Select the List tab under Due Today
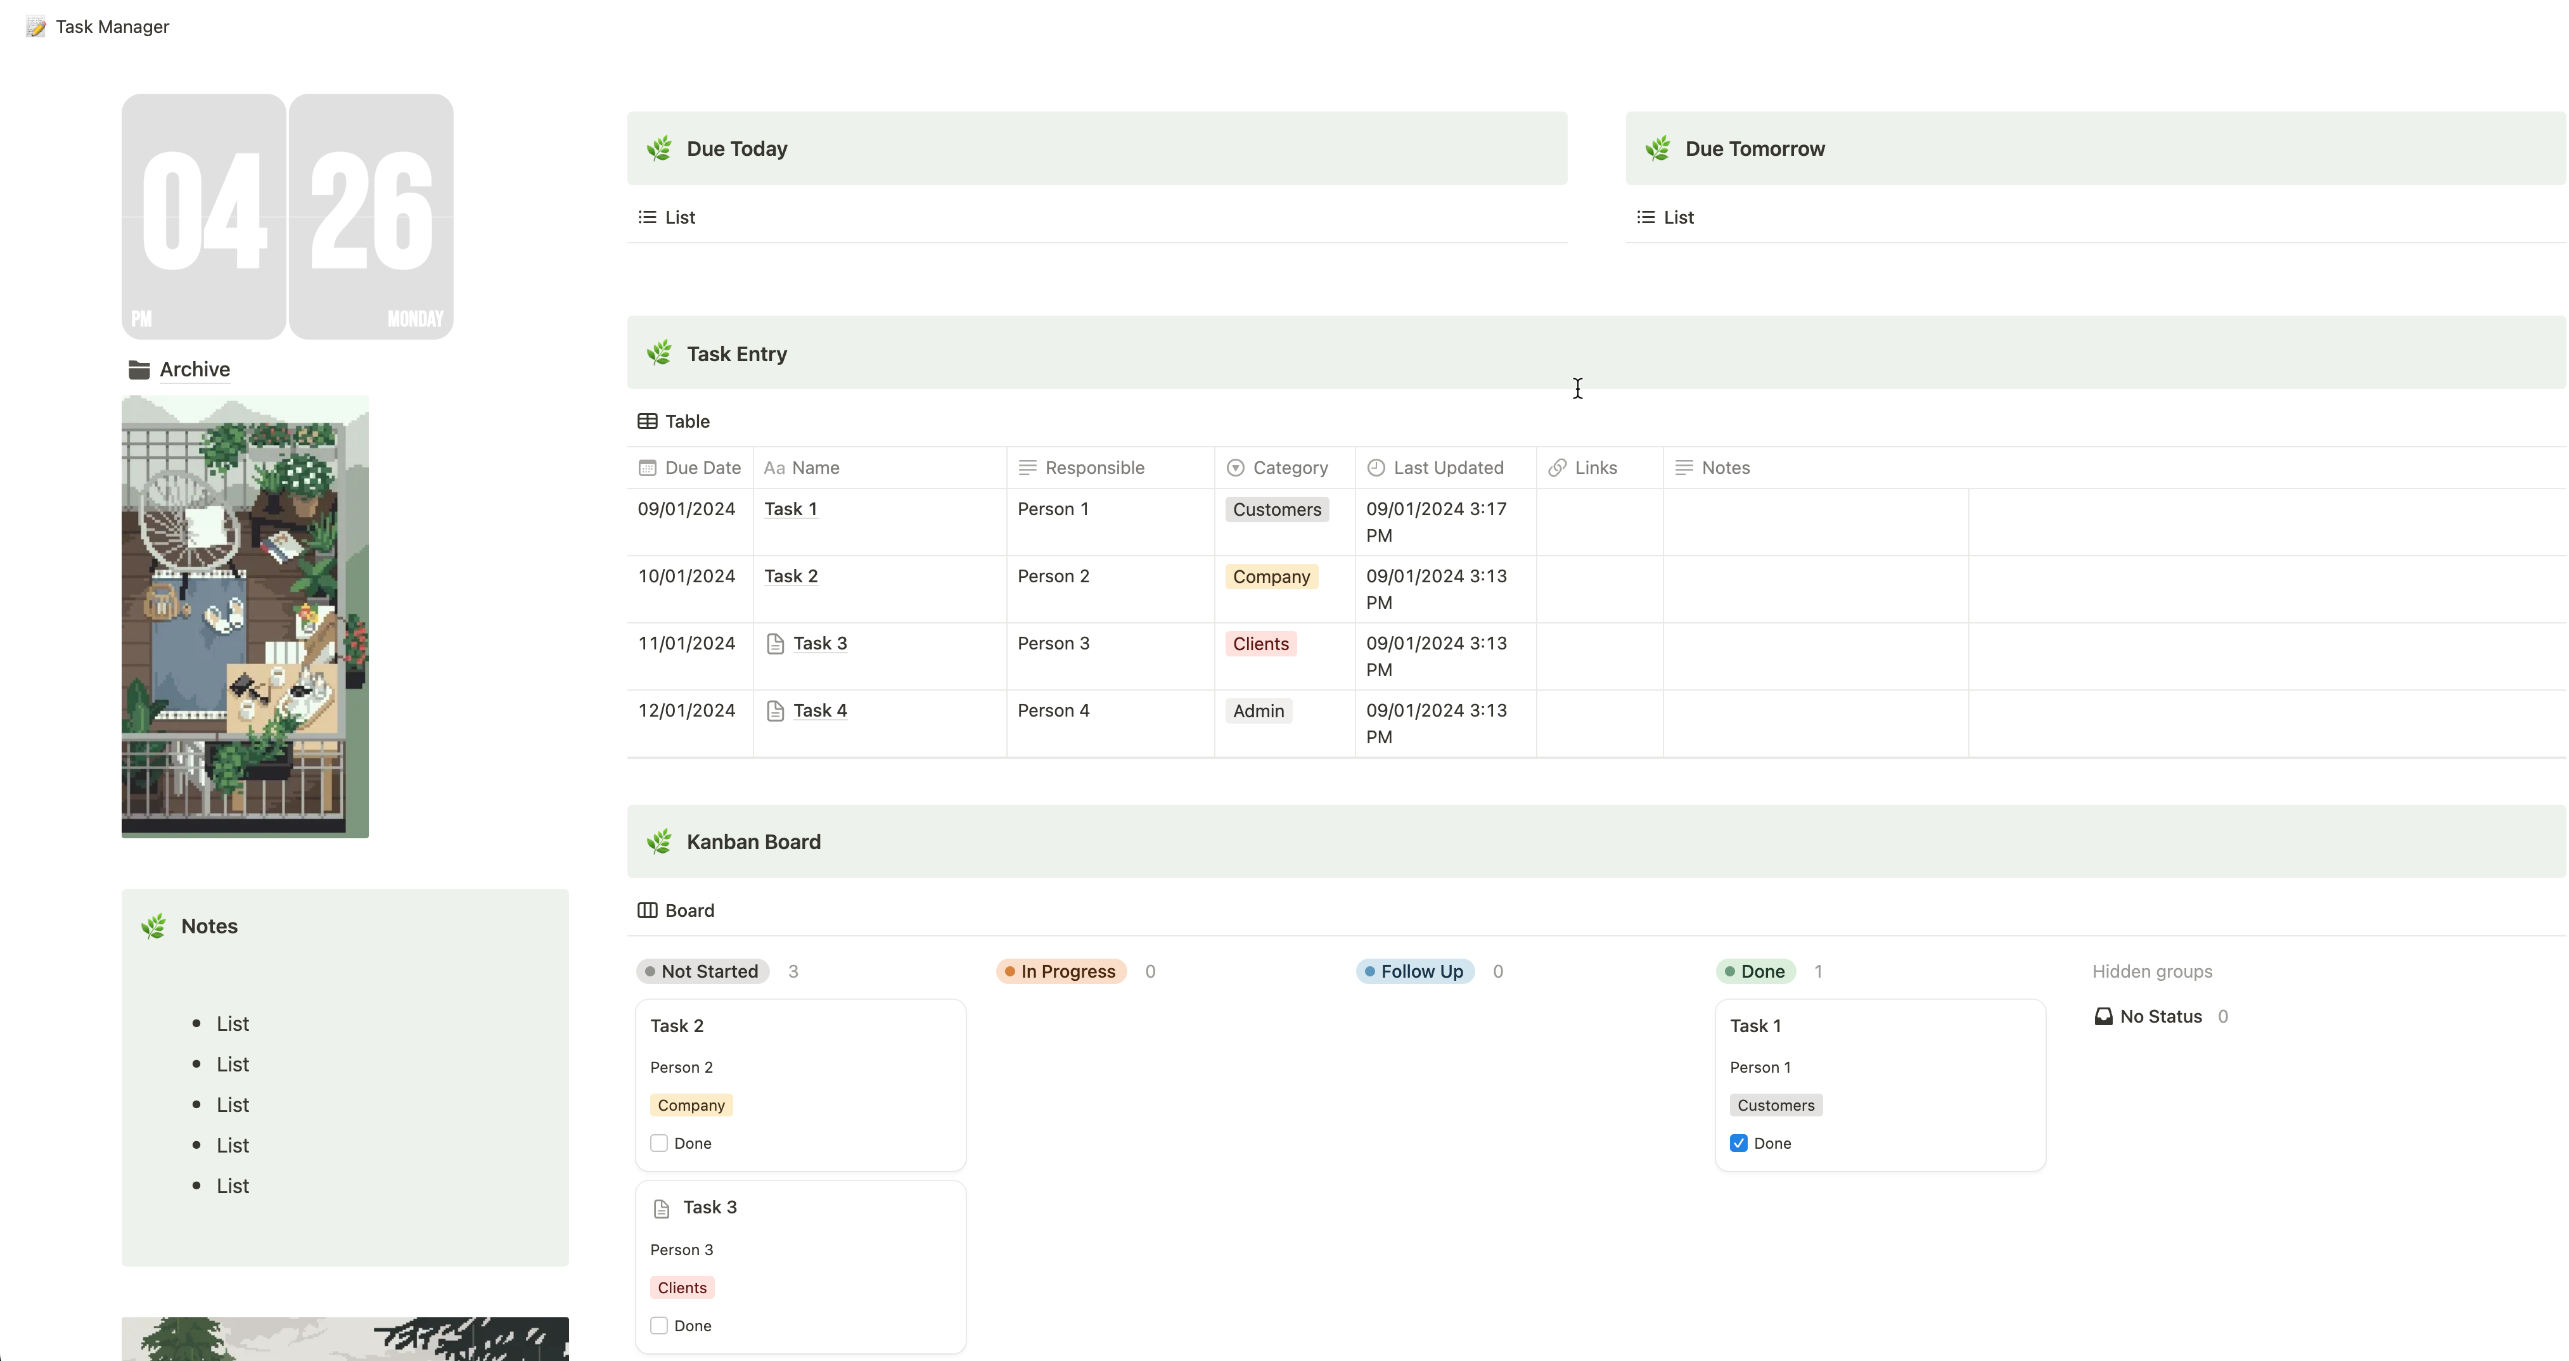Viewport: 2569px width, 1361px height. pos(667,217)
